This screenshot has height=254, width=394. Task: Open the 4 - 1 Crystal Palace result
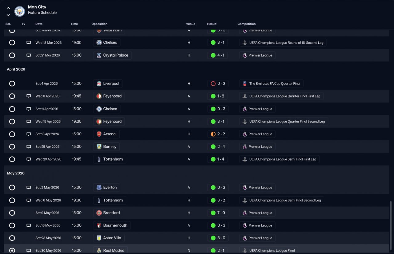(218, 55)
